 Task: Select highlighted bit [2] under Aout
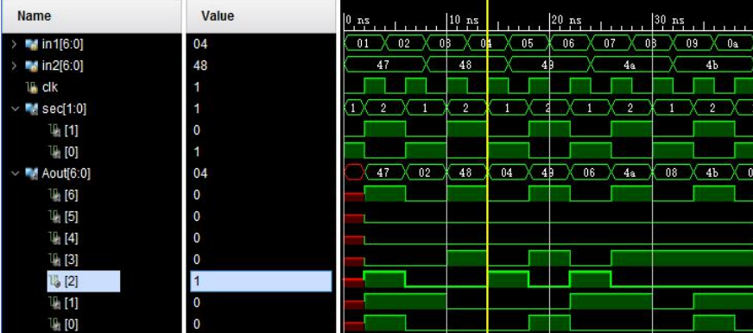(72, 281)
